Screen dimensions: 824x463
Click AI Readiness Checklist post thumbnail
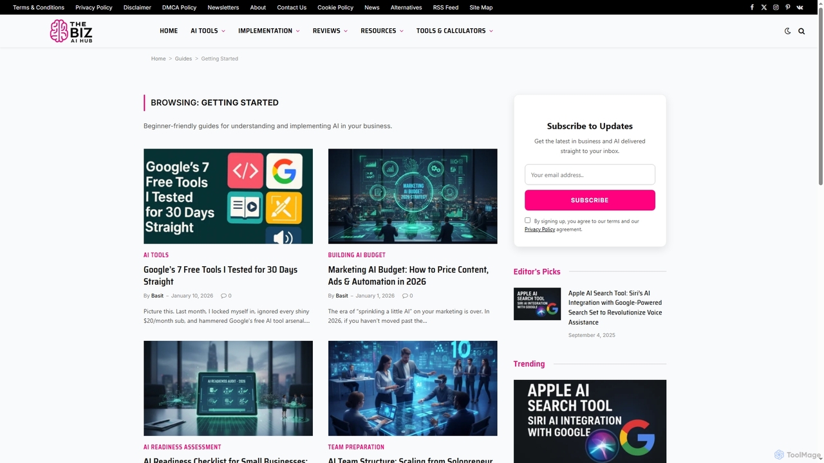tap(228, 388)
